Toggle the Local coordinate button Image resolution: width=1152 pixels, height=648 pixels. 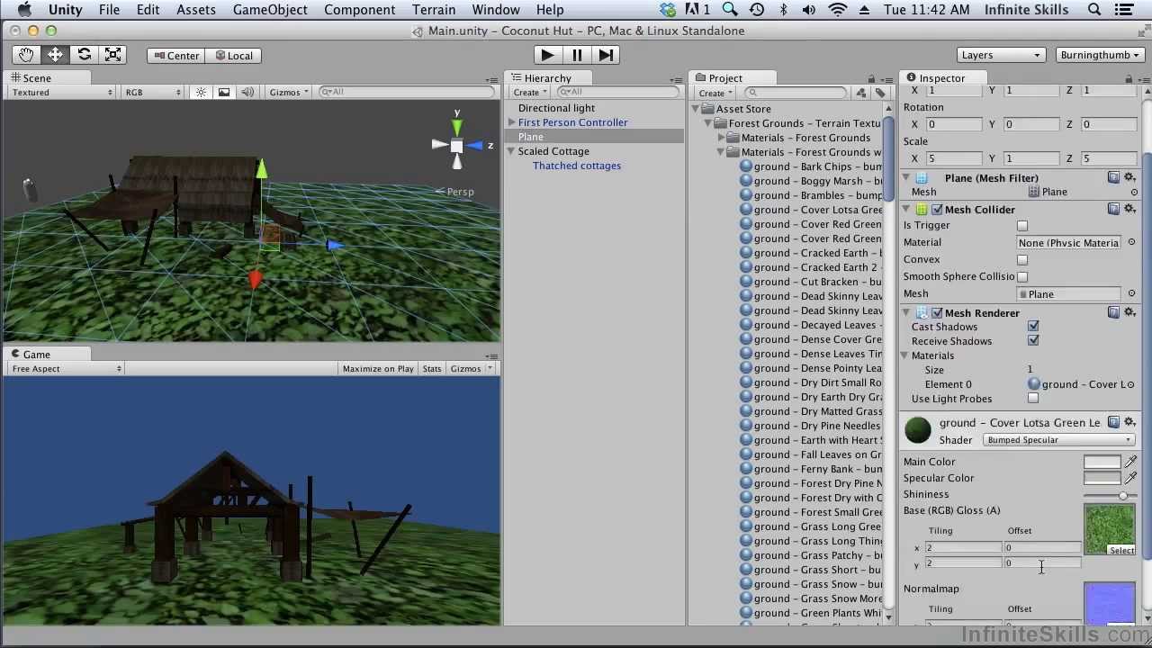pos(233,56)
